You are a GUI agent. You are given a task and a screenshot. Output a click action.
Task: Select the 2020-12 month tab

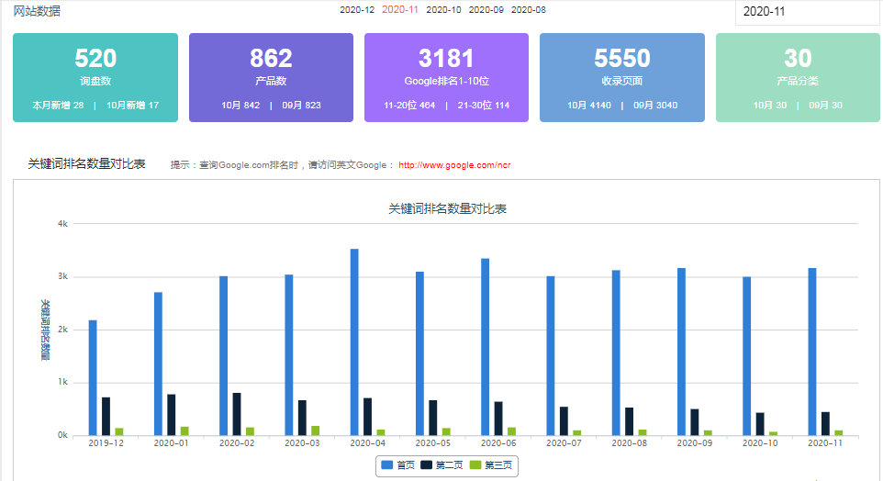click(357, 10)
